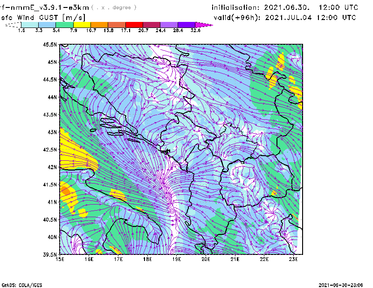Click the 41.5N latitude label

50,185
